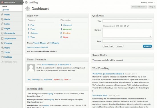
Task: Click the Publish button
Action: [147, 46]
